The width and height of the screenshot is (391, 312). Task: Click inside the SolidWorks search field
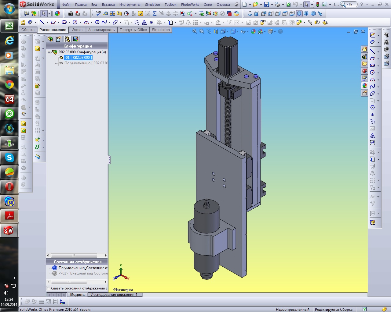(351, 4)
